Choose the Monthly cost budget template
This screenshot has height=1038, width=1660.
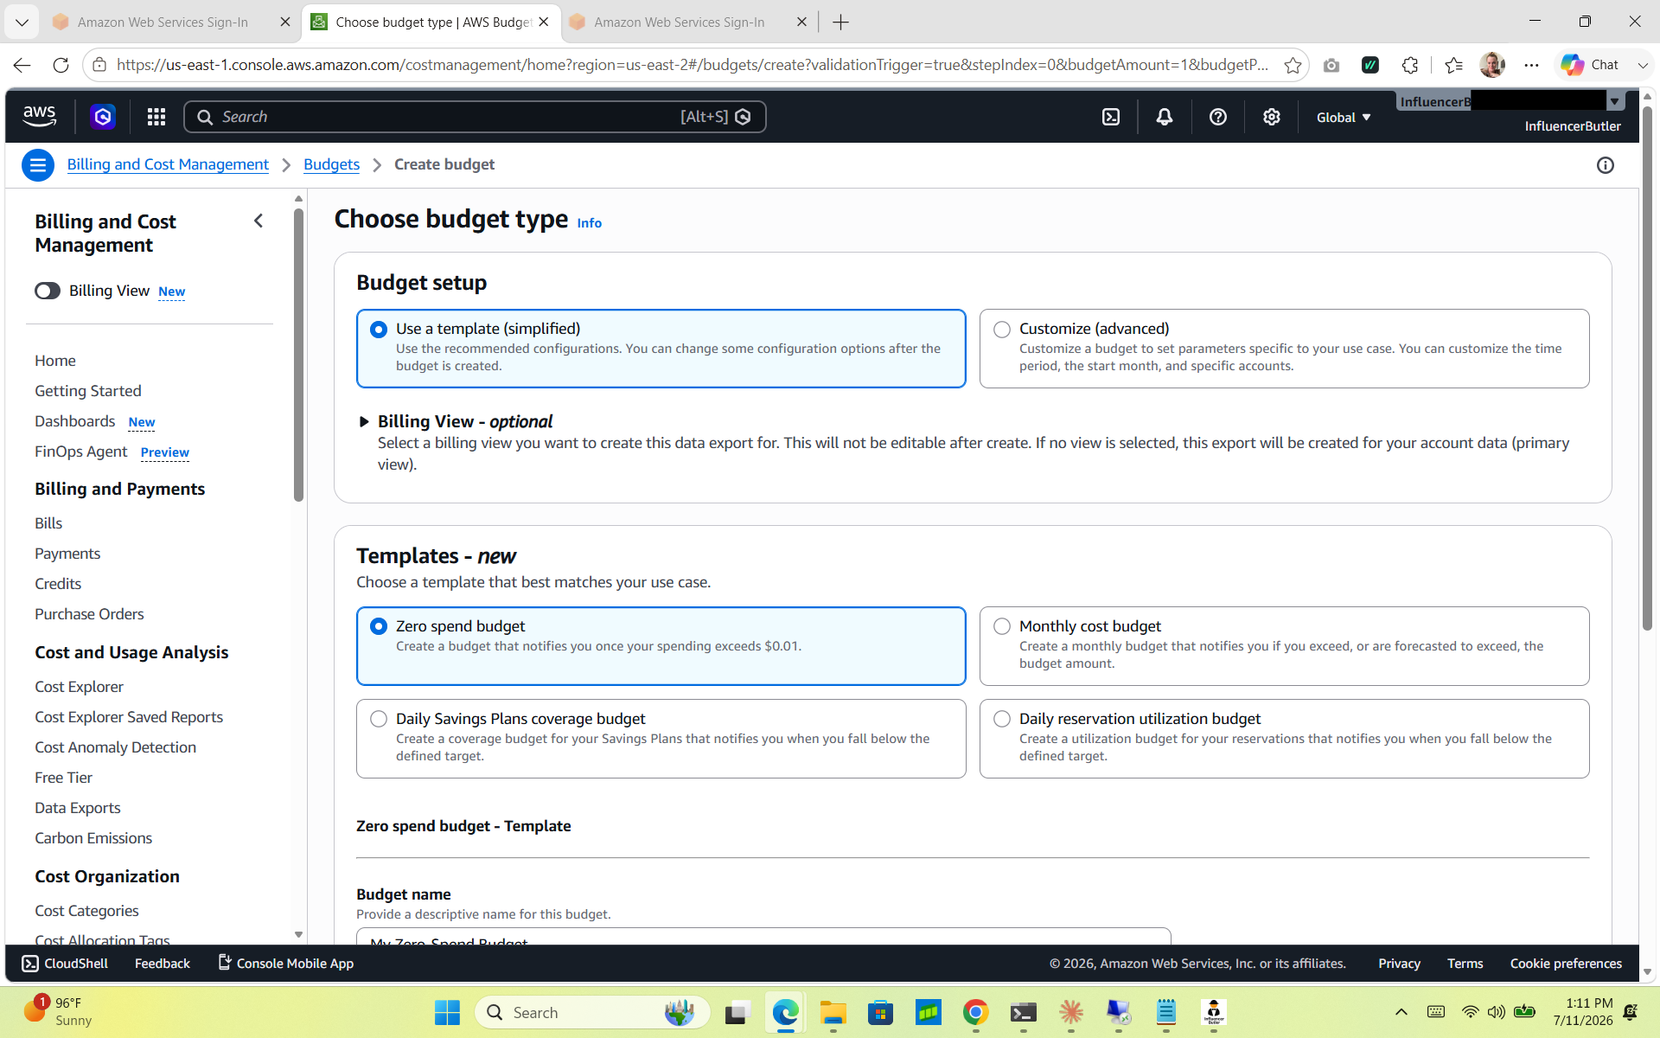click(x=1284, y=646)
